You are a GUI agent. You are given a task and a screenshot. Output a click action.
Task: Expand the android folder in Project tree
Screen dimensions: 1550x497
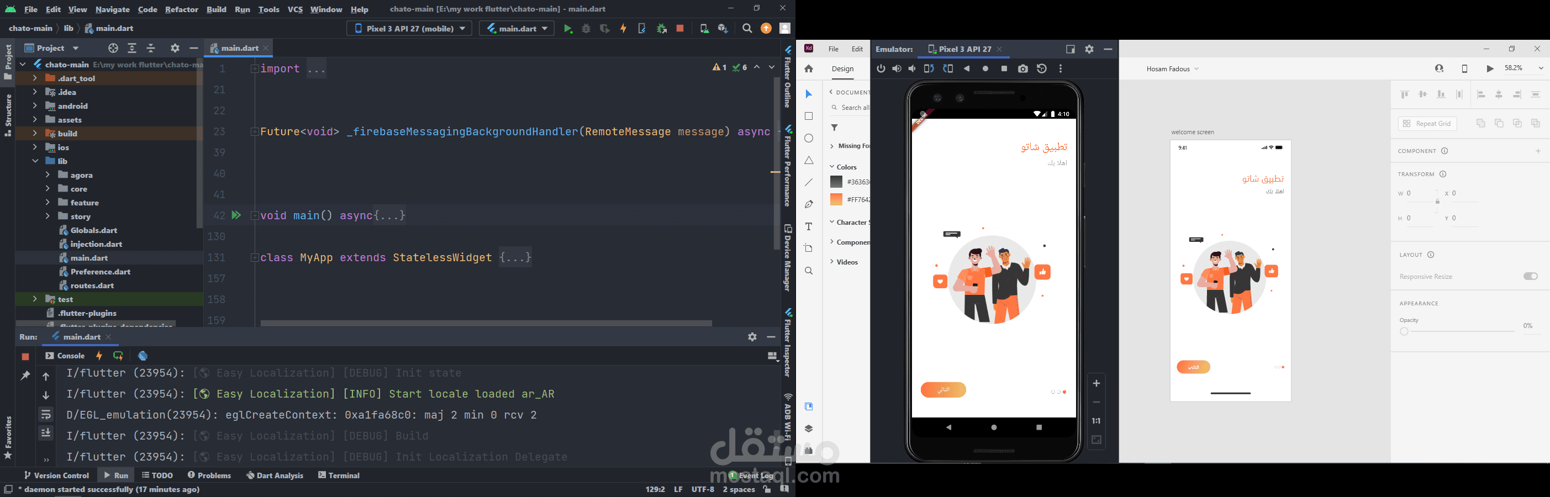coord(35,106)
